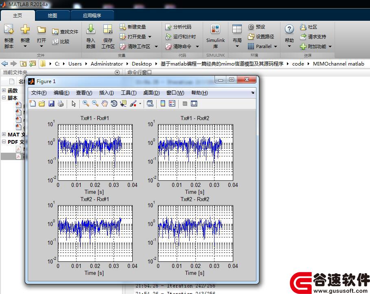
Task: Select the Edit Plot arrow tool
Action: pos(74,103)
